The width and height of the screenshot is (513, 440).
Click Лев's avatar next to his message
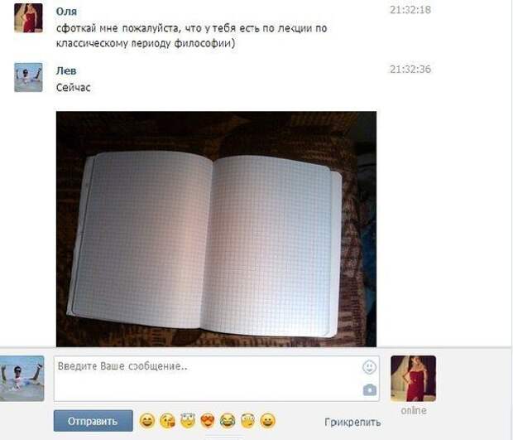pyautogui.click(x=28, y=77)
